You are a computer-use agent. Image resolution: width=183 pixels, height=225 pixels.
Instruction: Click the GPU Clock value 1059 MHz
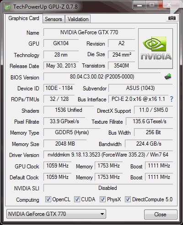[58, 166]
